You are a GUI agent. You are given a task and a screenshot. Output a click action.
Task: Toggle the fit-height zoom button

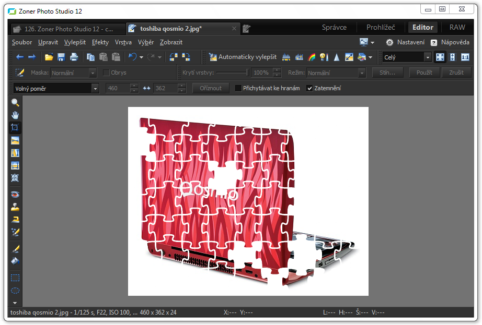tap(453, 57)
